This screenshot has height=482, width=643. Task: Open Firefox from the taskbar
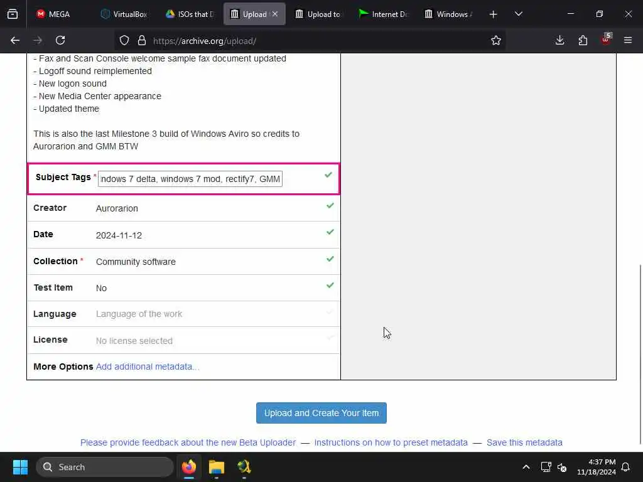click(189, 467)
